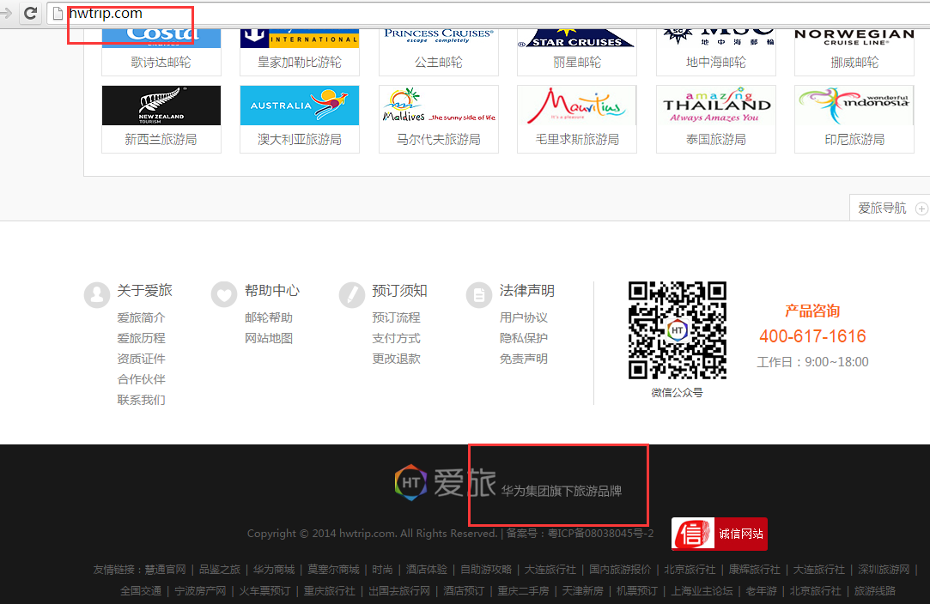The height and width of the screenshot is (604, 930).
Task: Open the 联系我们 link
Action: click(x=141, y=400)
